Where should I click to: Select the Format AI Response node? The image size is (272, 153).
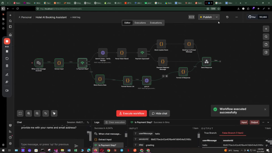[183, 72]
